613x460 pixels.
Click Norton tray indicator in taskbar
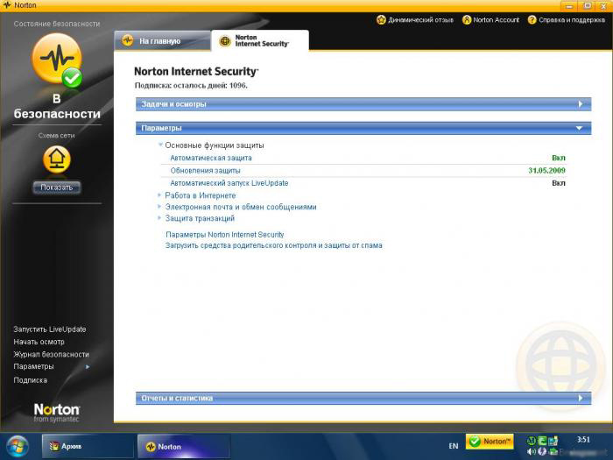click(490, 442)
